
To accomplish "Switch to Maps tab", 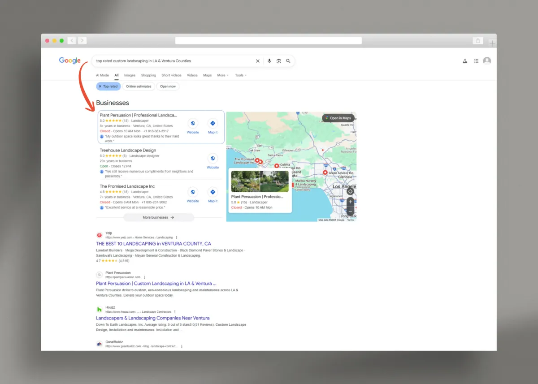I will click(x=207, y=75).
